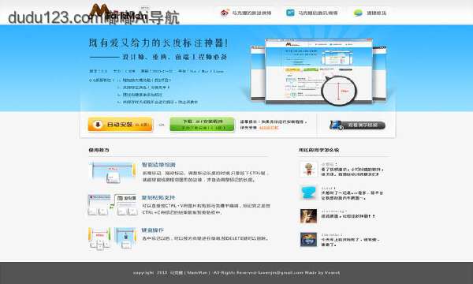This screenshot has width=473, height=284.
Task: Click the dark golden user avatar
Action: [x=308, y=216]
